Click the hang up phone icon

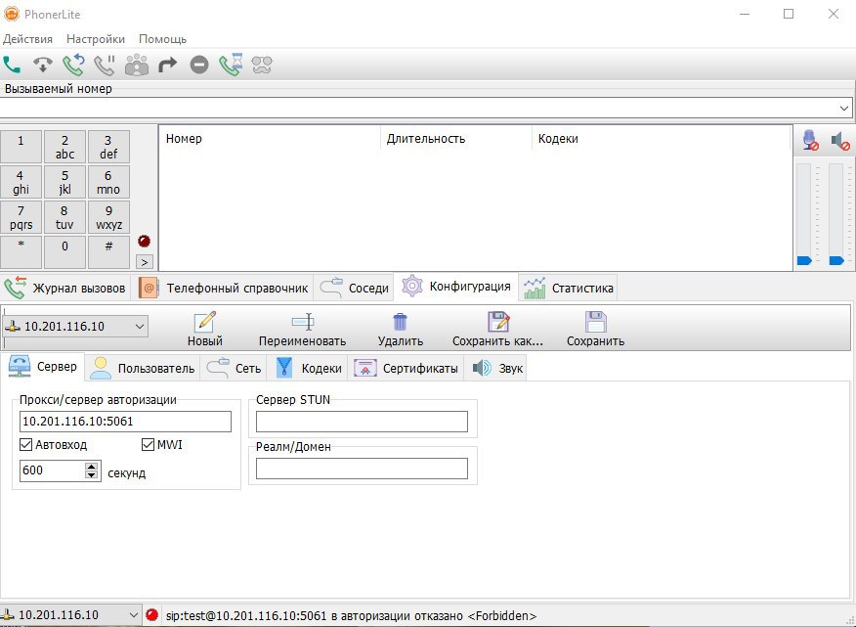pyautogui.click(x=43, y=66)
